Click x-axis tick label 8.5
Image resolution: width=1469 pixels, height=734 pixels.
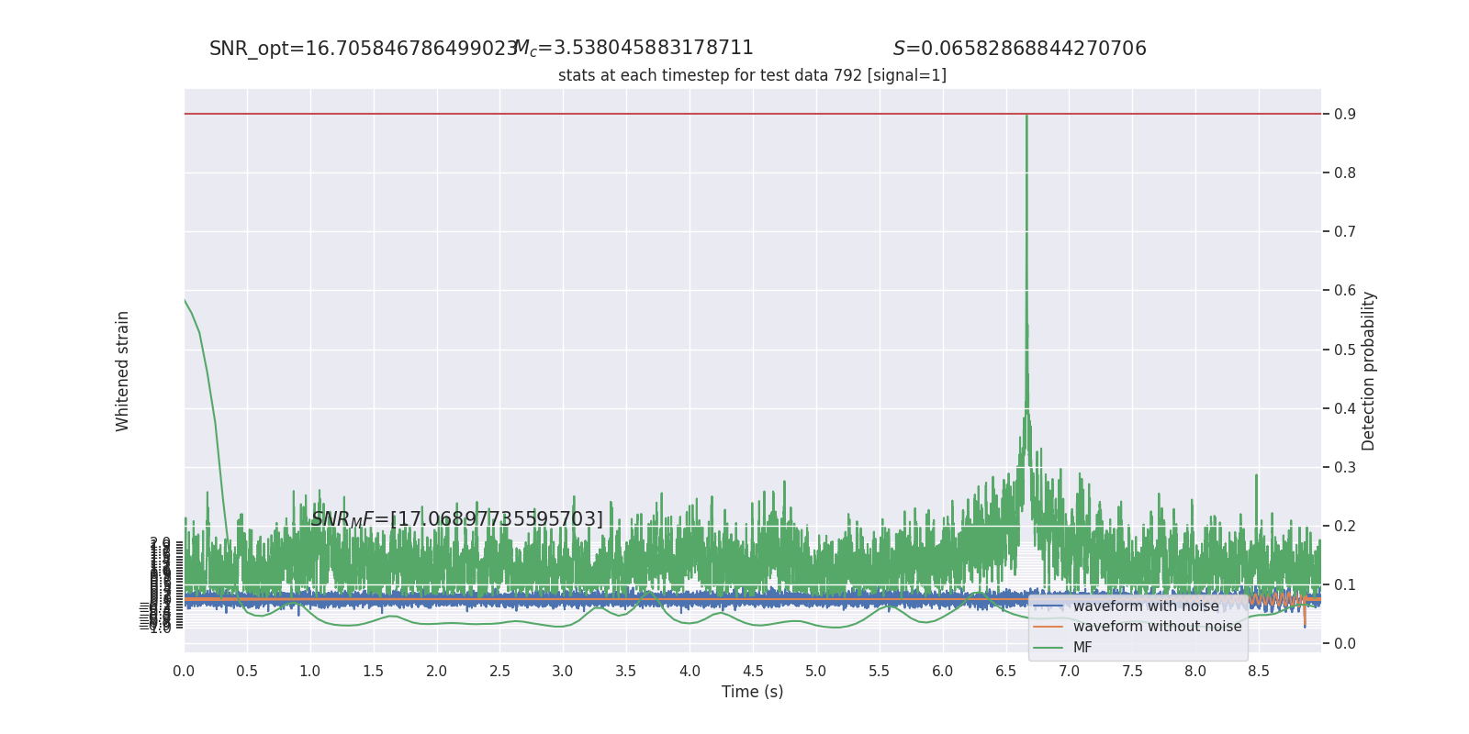click(1259, 672)
